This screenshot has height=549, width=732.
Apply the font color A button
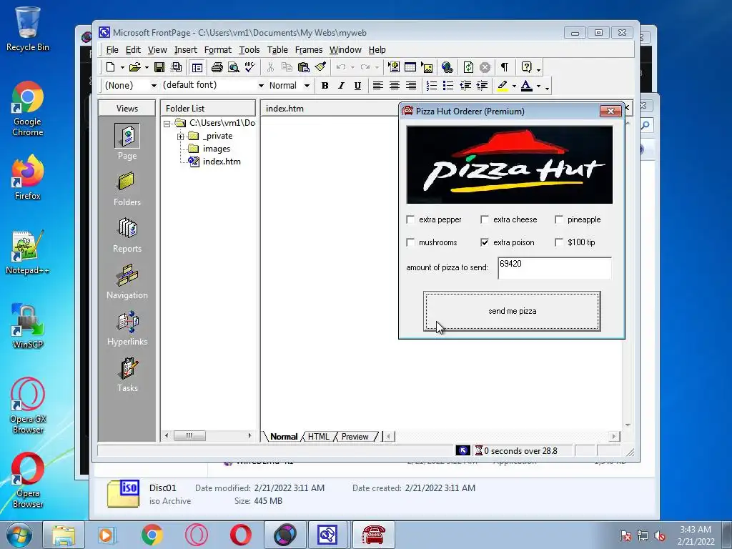(x=527, y=86)
